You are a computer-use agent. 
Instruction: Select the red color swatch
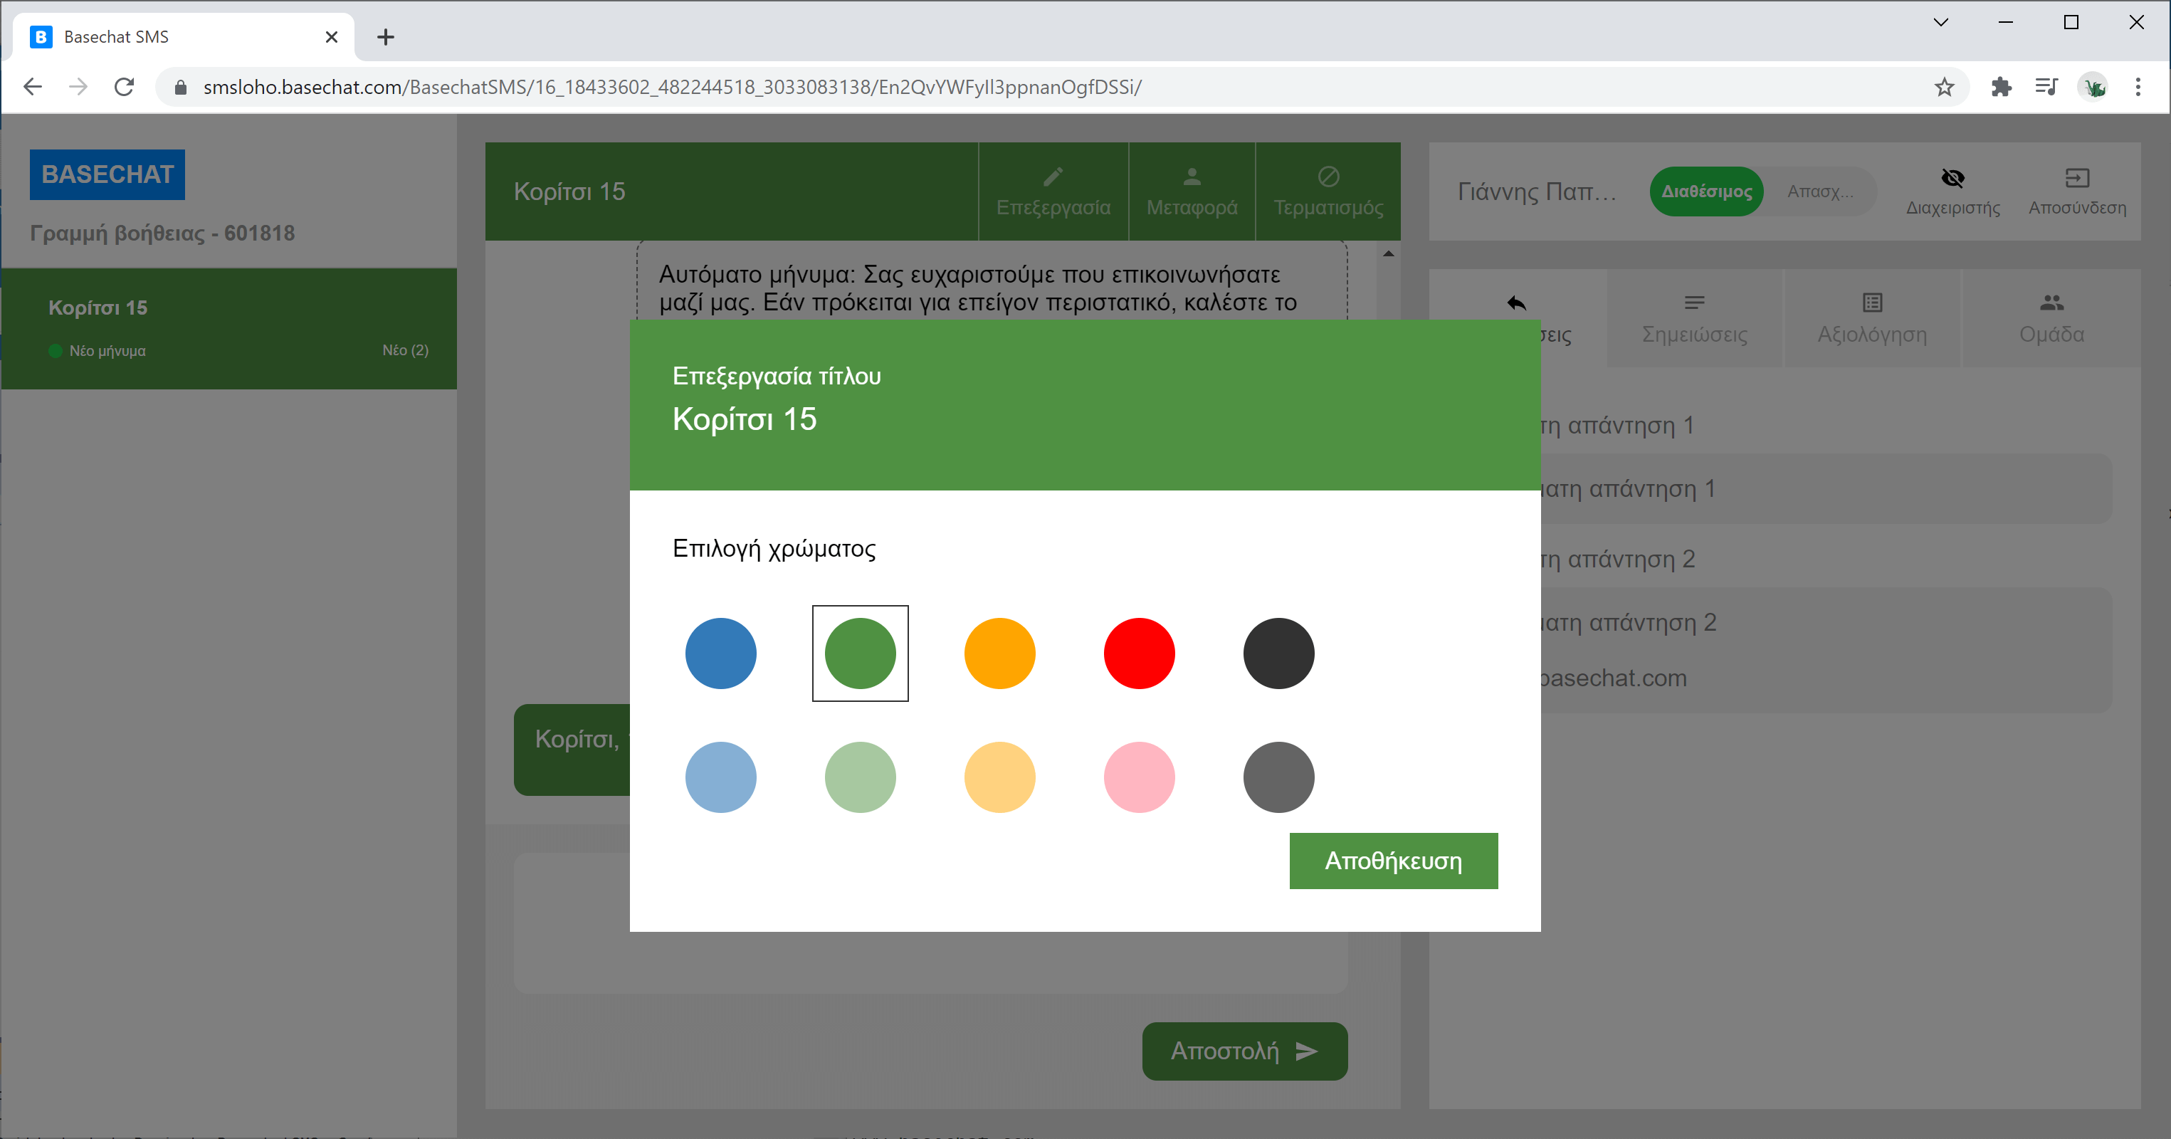click(1139, 654)
